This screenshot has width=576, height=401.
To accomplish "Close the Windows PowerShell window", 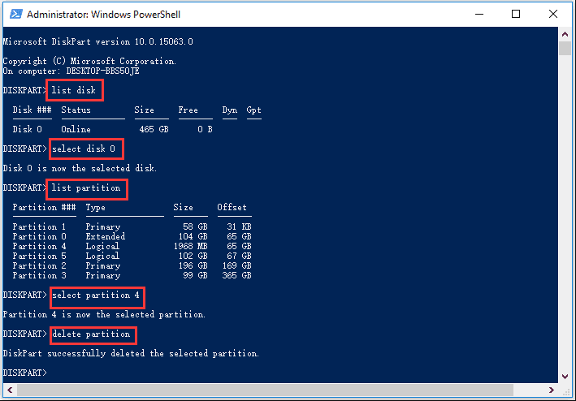I will (x=554, y=14).
